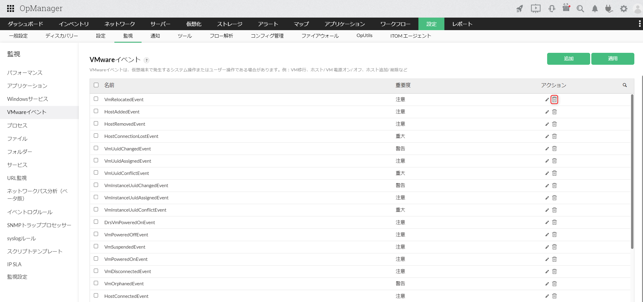This screenshot has width=643, height=302.
Task: Click the 名前 column header
Action: [109, 85]
